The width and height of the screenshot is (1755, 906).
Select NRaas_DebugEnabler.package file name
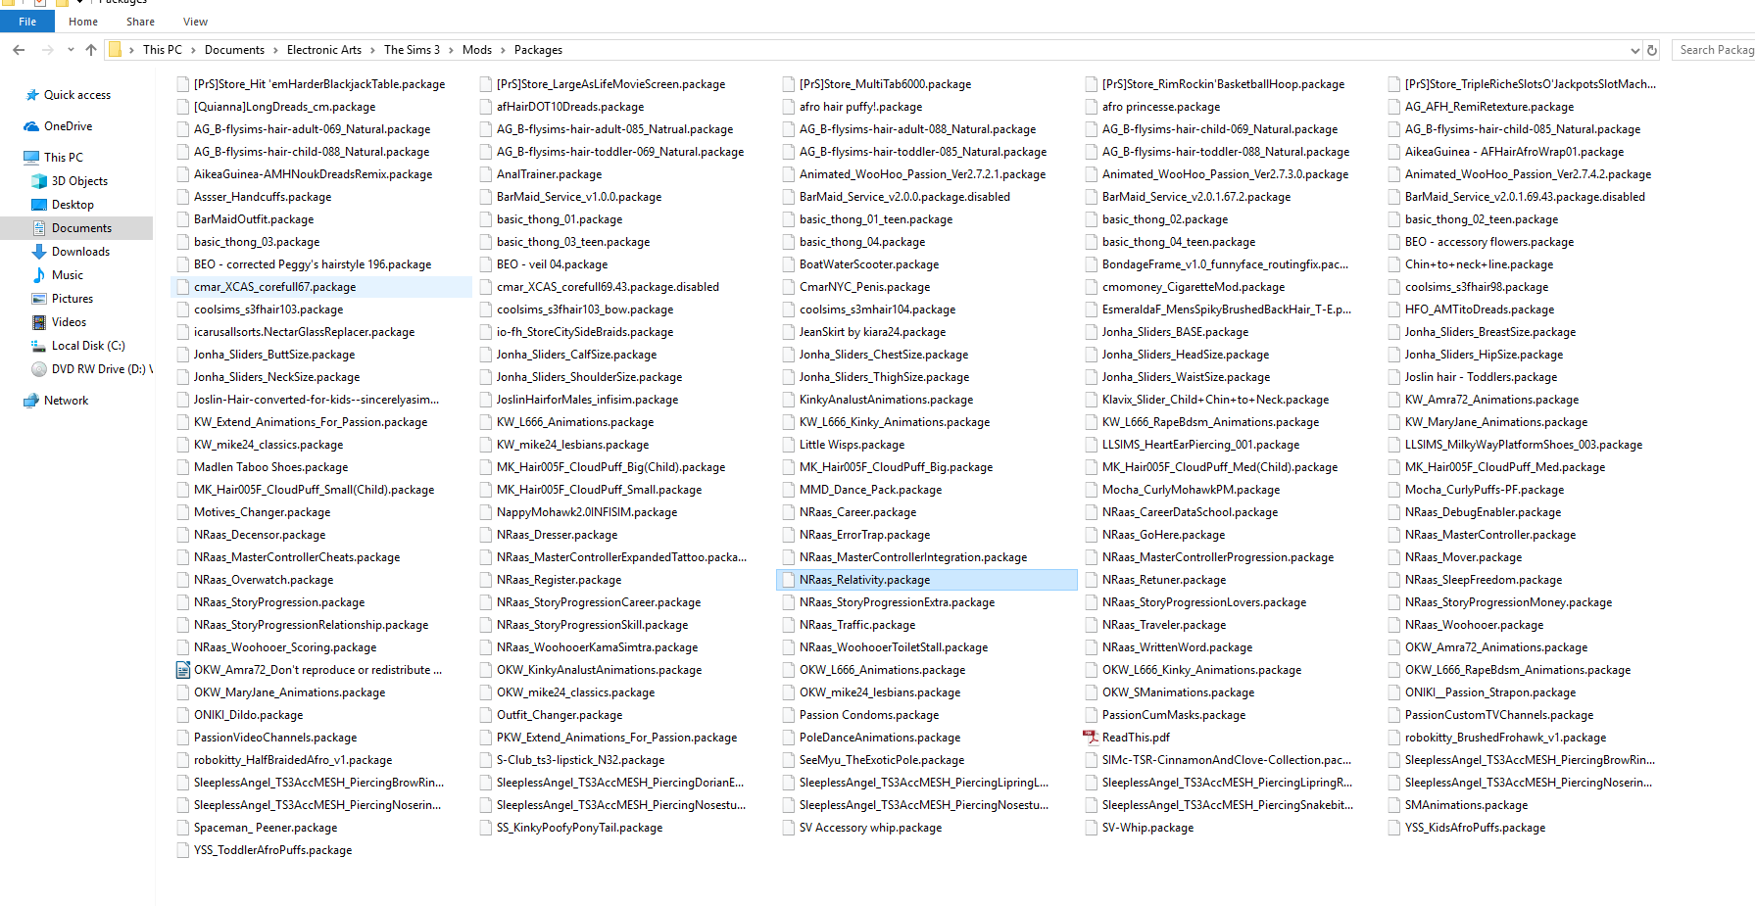click(x=1483, y=512)
